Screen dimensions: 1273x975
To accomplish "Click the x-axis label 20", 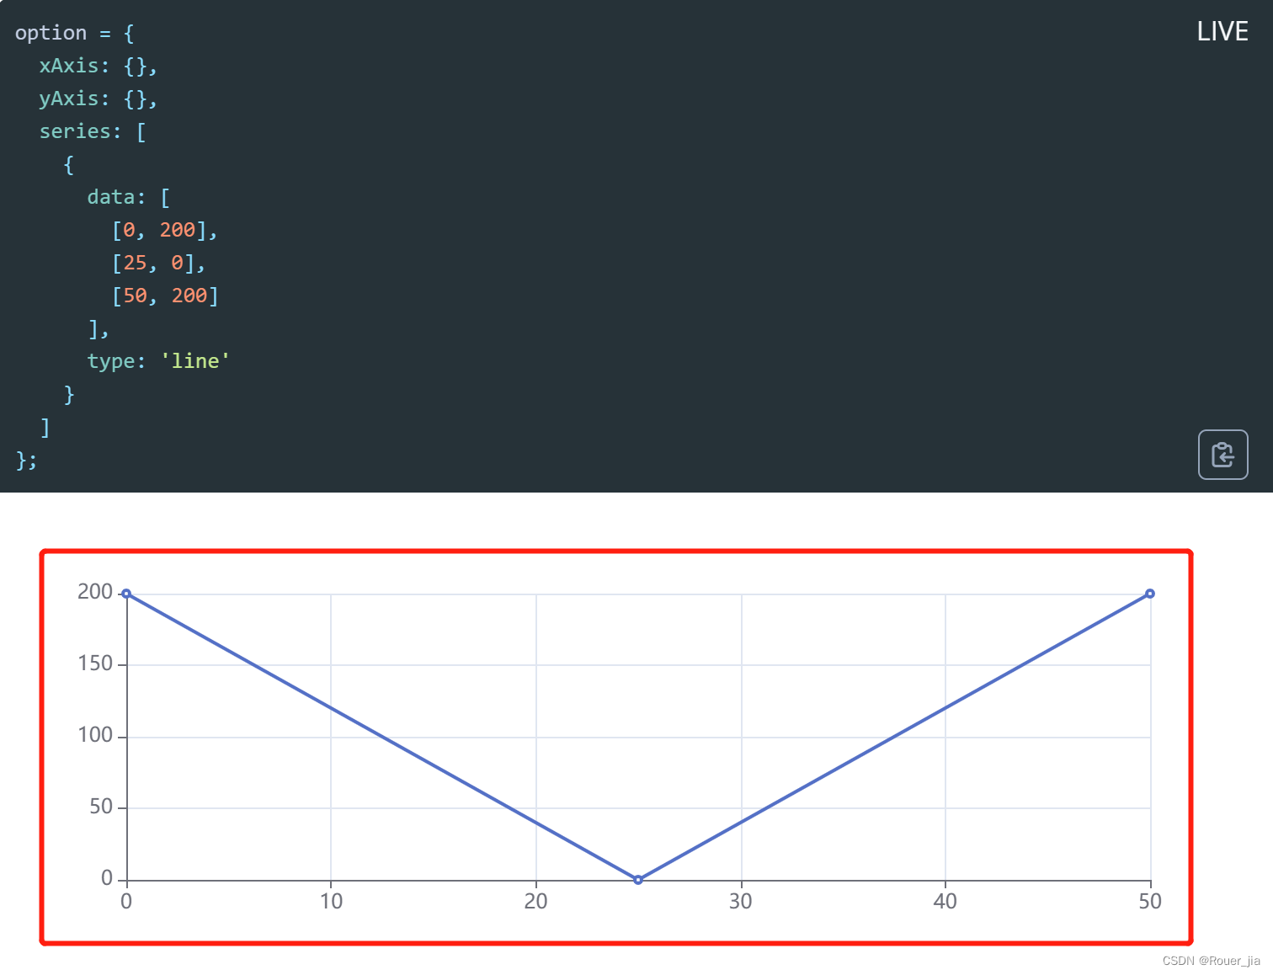I will click(x=535, y=902).
